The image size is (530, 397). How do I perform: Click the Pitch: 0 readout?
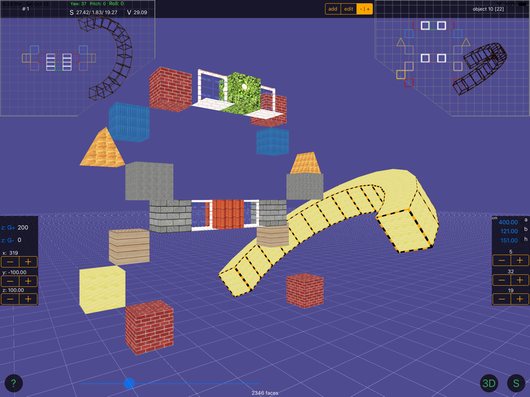tap(98, 4)
